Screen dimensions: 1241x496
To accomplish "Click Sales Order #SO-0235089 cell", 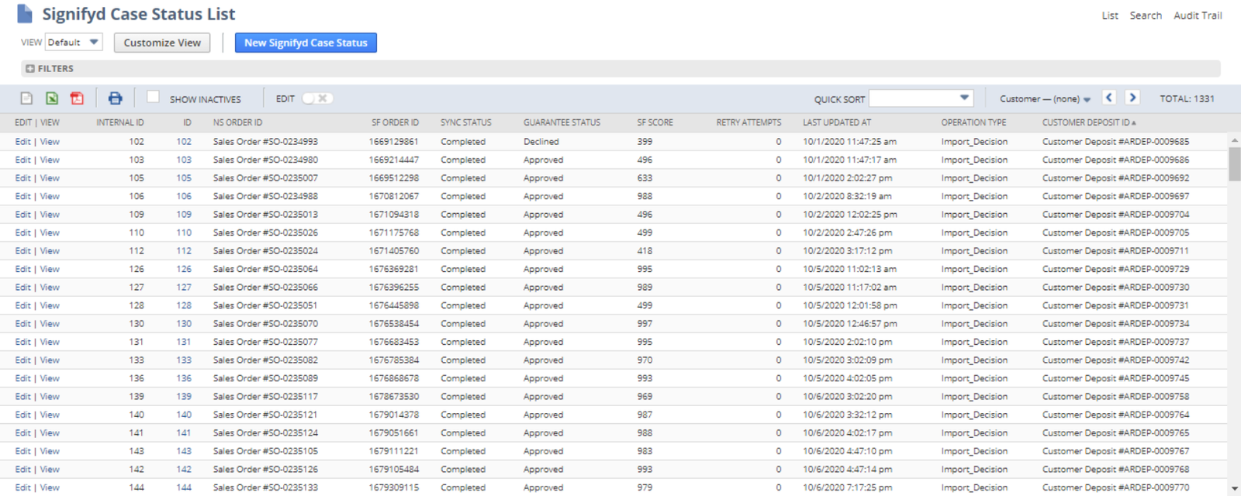I will click(x=265, y=378).
